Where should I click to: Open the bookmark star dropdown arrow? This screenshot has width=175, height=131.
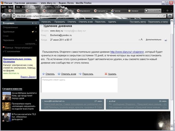pos(161,16)
